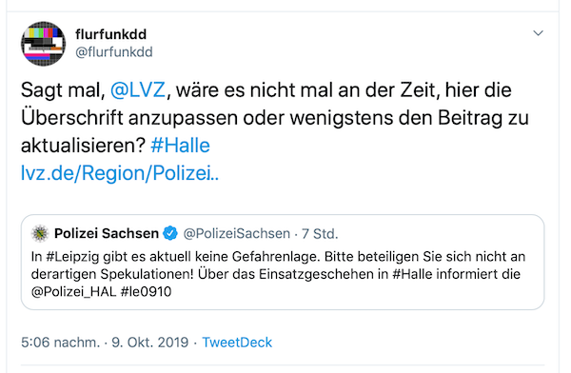Open the flurfunkdd display name
571x373 pixels.
[x=110, y=34]
